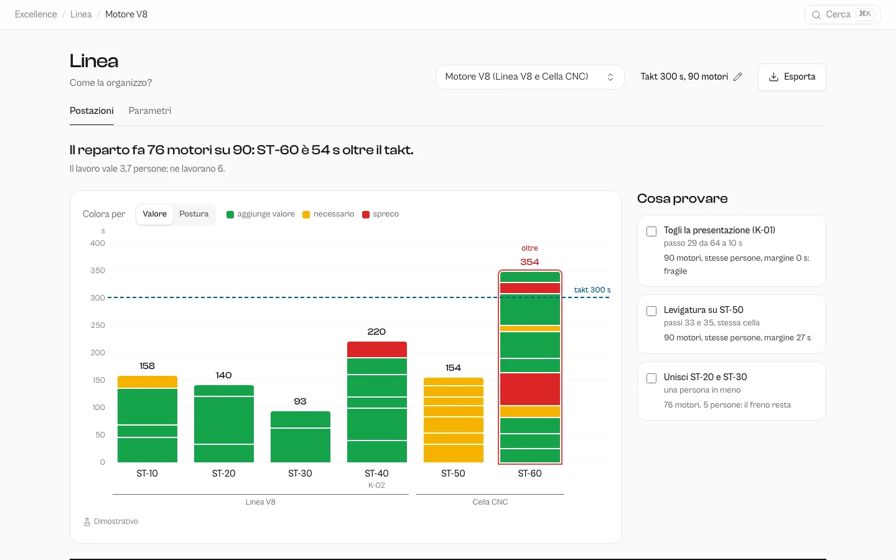Click the ST-60 axis label
The image size is (896, 560).
point(530,474)
